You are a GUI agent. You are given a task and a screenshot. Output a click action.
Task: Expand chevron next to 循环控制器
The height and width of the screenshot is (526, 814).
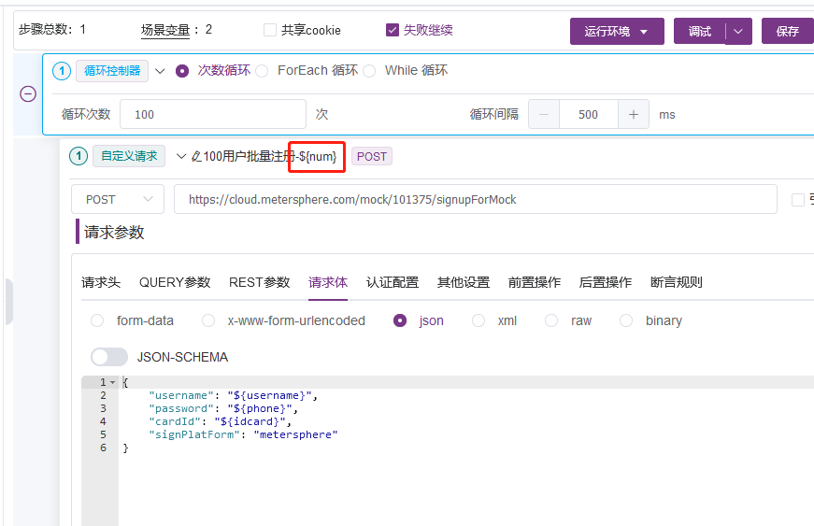160,71
